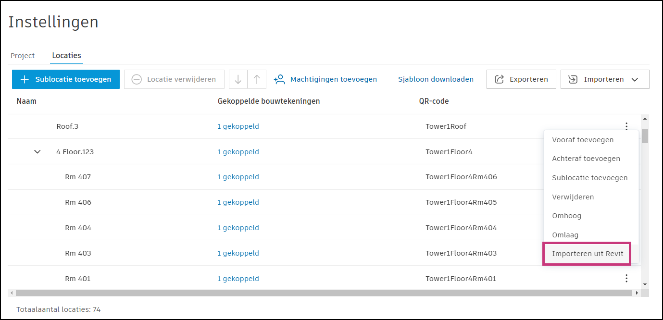Click the Exporteren share icon
Viewport: 663px width, 320px height.
click(x=500, y=79)
